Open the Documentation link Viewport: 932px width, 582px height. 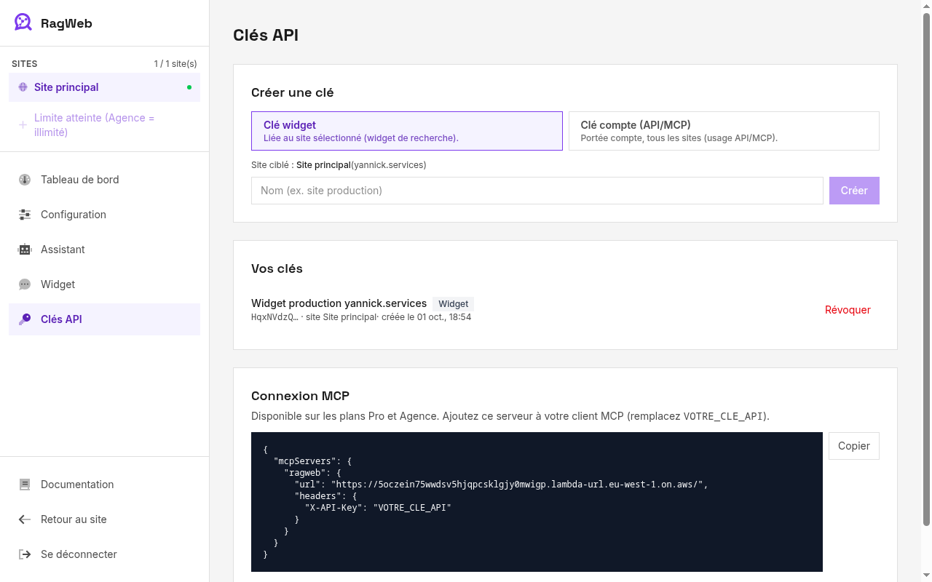point(104,485)
